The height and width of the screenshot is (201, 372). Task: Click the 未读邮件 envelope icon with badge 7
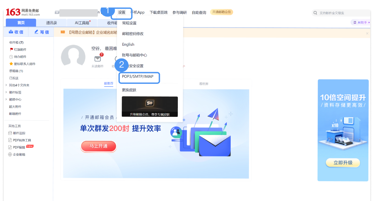pyautogui.click(x=97, y=59)
